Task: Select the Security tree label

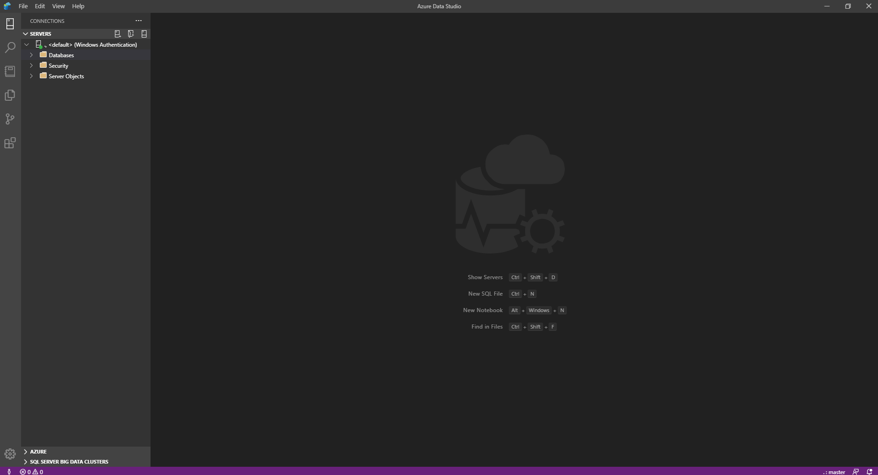Action: (59, 66)
